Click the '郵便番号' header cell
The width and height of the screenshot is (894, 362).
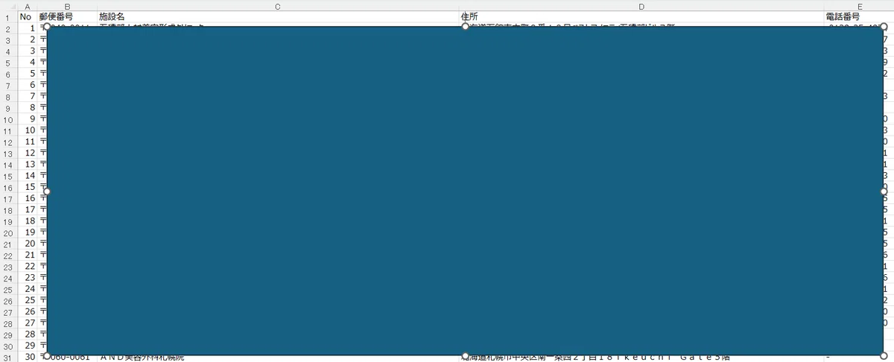point(68,16)
